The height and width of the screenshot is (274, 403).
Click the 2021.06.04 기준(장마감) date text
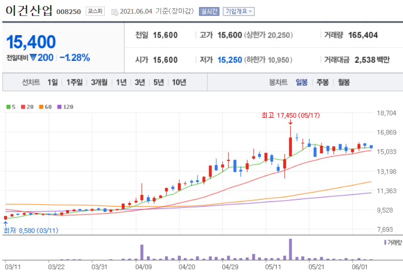(x=157, y=11)
